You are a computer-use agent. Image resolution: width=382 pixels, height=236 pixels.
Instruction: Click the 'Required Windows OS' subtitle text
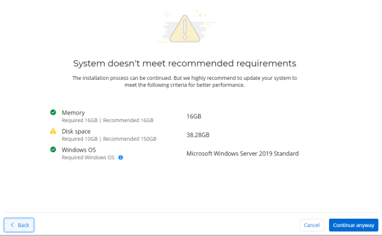(x=88, y=157)
